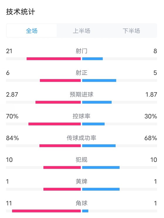Viewport: 164px width, 218px height.
Task: Click the short blue 角球 bar
Action: click(x=85, y=211)
